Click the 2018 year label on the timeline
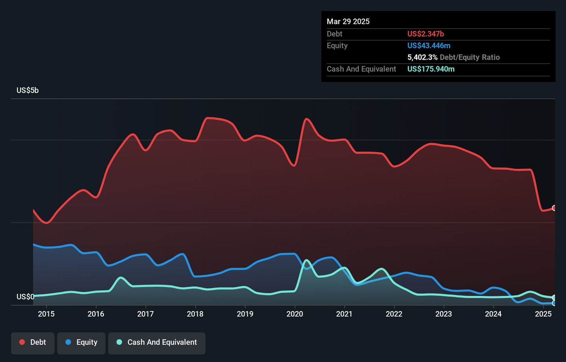The height and width of the screenshot is (362, 566). point(195,314)
